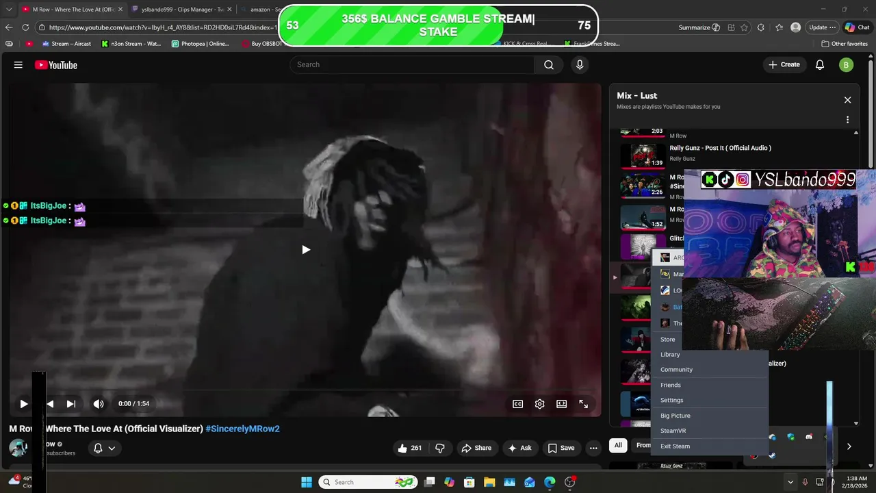Reload the page with the refresh icon
The width and height of the screenshot is (876, 493).
pos(25,27)
